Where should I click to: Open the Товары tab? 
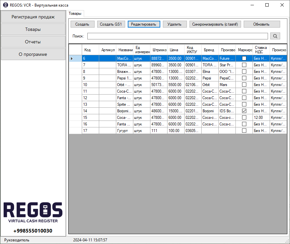pyautogui.click(x=76, y=13)
